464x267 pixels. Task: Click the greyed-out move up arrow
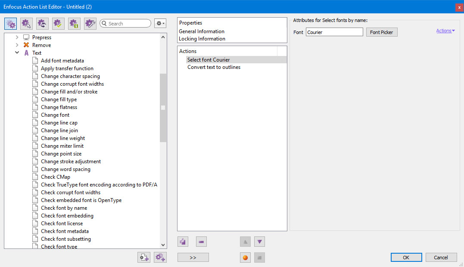click(x=245, y=242)
